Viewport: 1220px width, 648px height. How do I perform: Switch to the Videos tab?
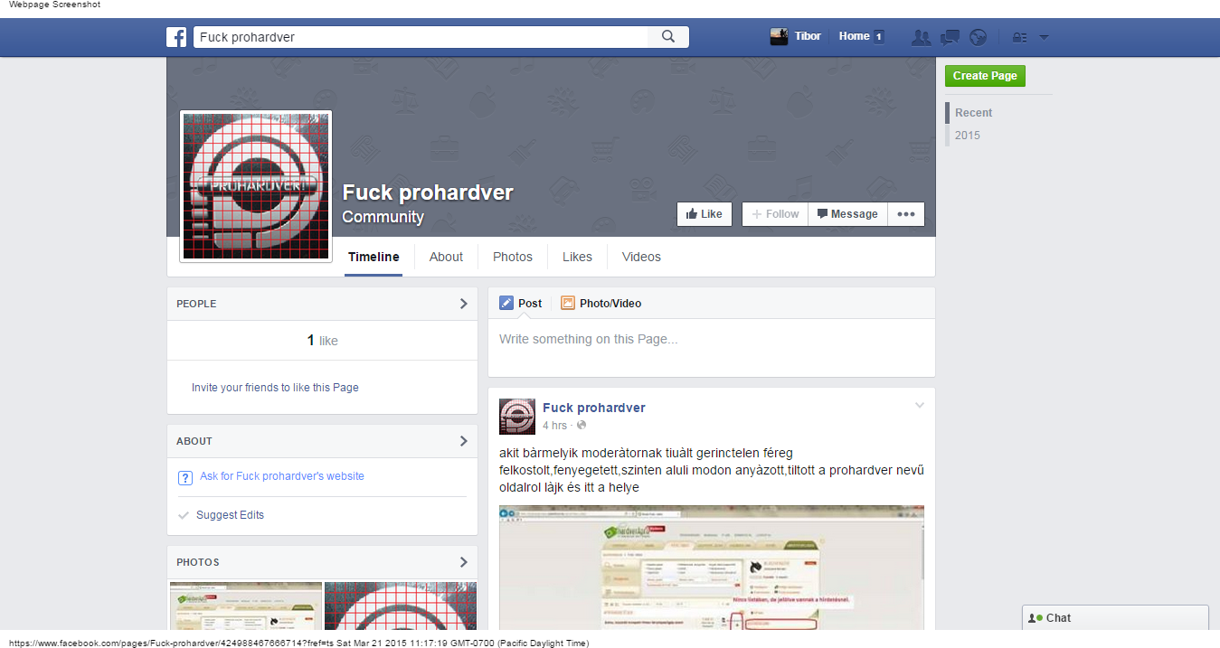641,257
